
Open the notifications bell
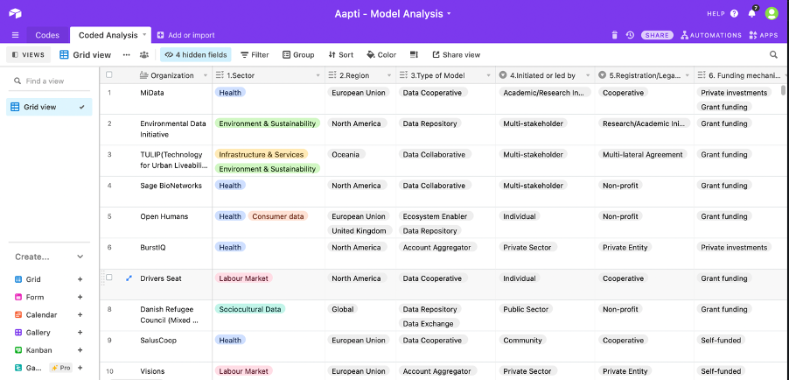coord(751,14)
